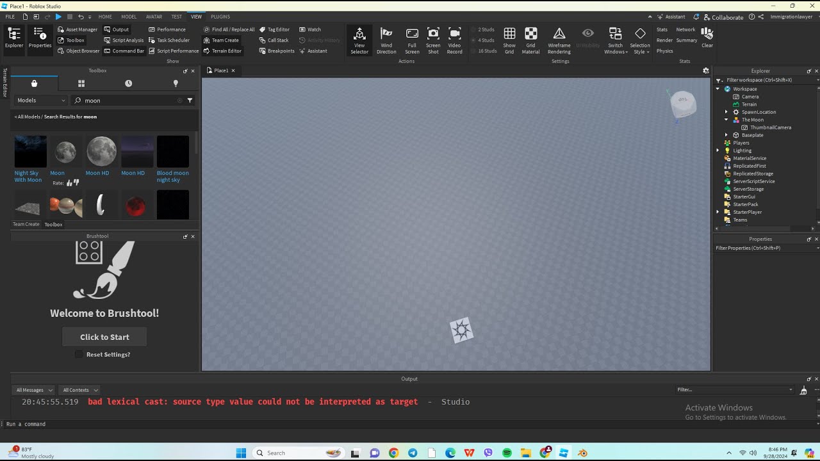Toggle the Toolbox panel from ribbon
This screenshot has width=820, height=461.
pos(71,40)
